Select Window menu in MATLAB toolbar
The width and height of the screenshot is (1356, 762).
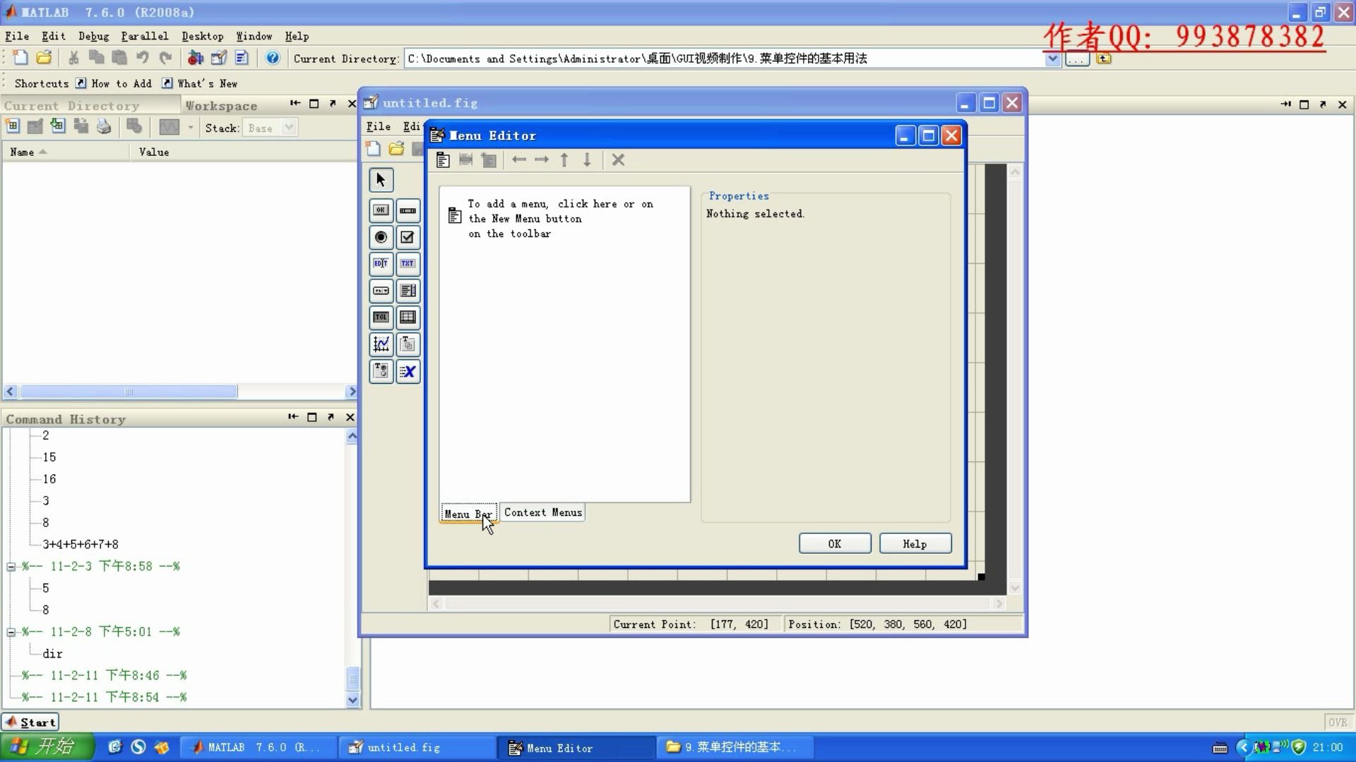(254, 35)
